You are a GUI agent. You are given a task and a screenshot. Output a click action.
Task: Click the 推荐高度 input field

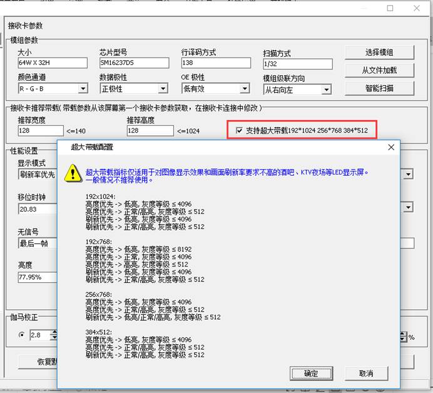150,131
